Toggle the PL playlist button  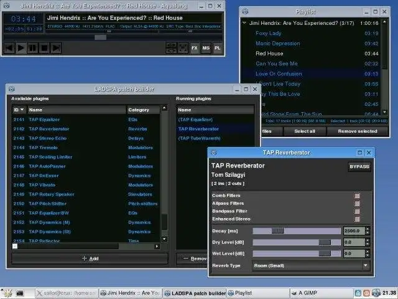218,48
